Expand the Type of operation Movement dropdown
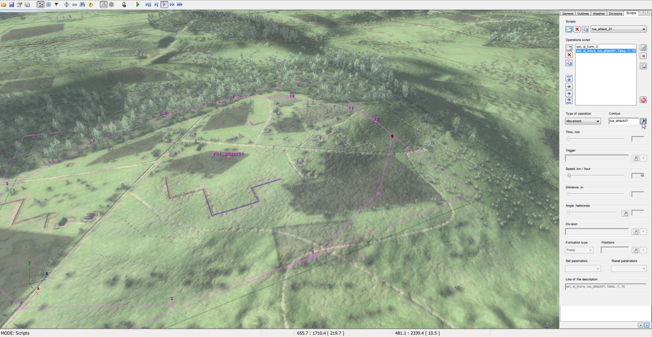The width and height of the screenshot is (652, 337). tap(583, 121)
